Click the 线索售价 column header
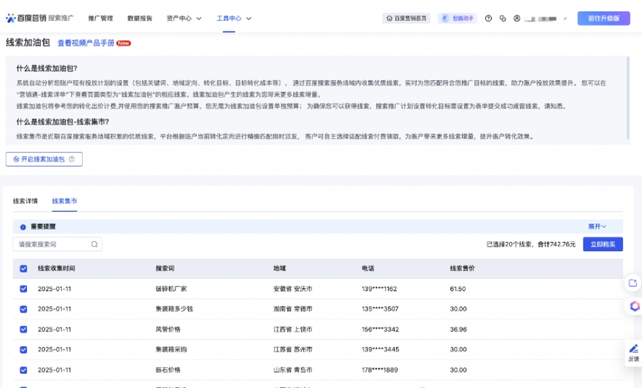Image resolution: width=642 pixels, height=388 pixels. (462, 269)
